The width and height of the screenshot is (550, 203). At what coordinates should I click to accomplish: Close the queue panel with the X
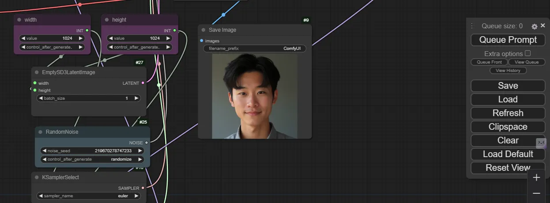tap(543, 26)
